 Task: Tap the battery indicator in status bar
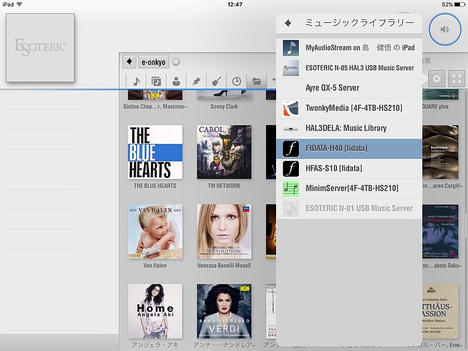coord(459,5)
